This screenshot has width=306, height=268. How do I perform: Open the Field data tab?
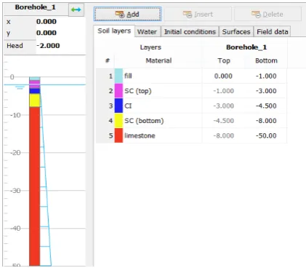(273, 32)
